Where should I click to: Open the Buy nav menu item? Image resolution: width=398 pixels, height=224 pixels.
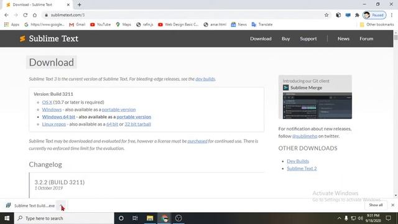285,39
